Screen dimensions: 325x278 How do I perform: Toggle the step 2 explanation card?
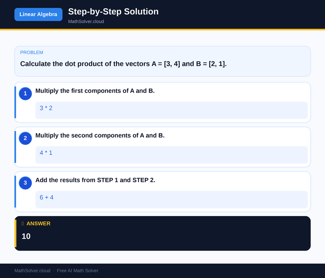[162, 147]
